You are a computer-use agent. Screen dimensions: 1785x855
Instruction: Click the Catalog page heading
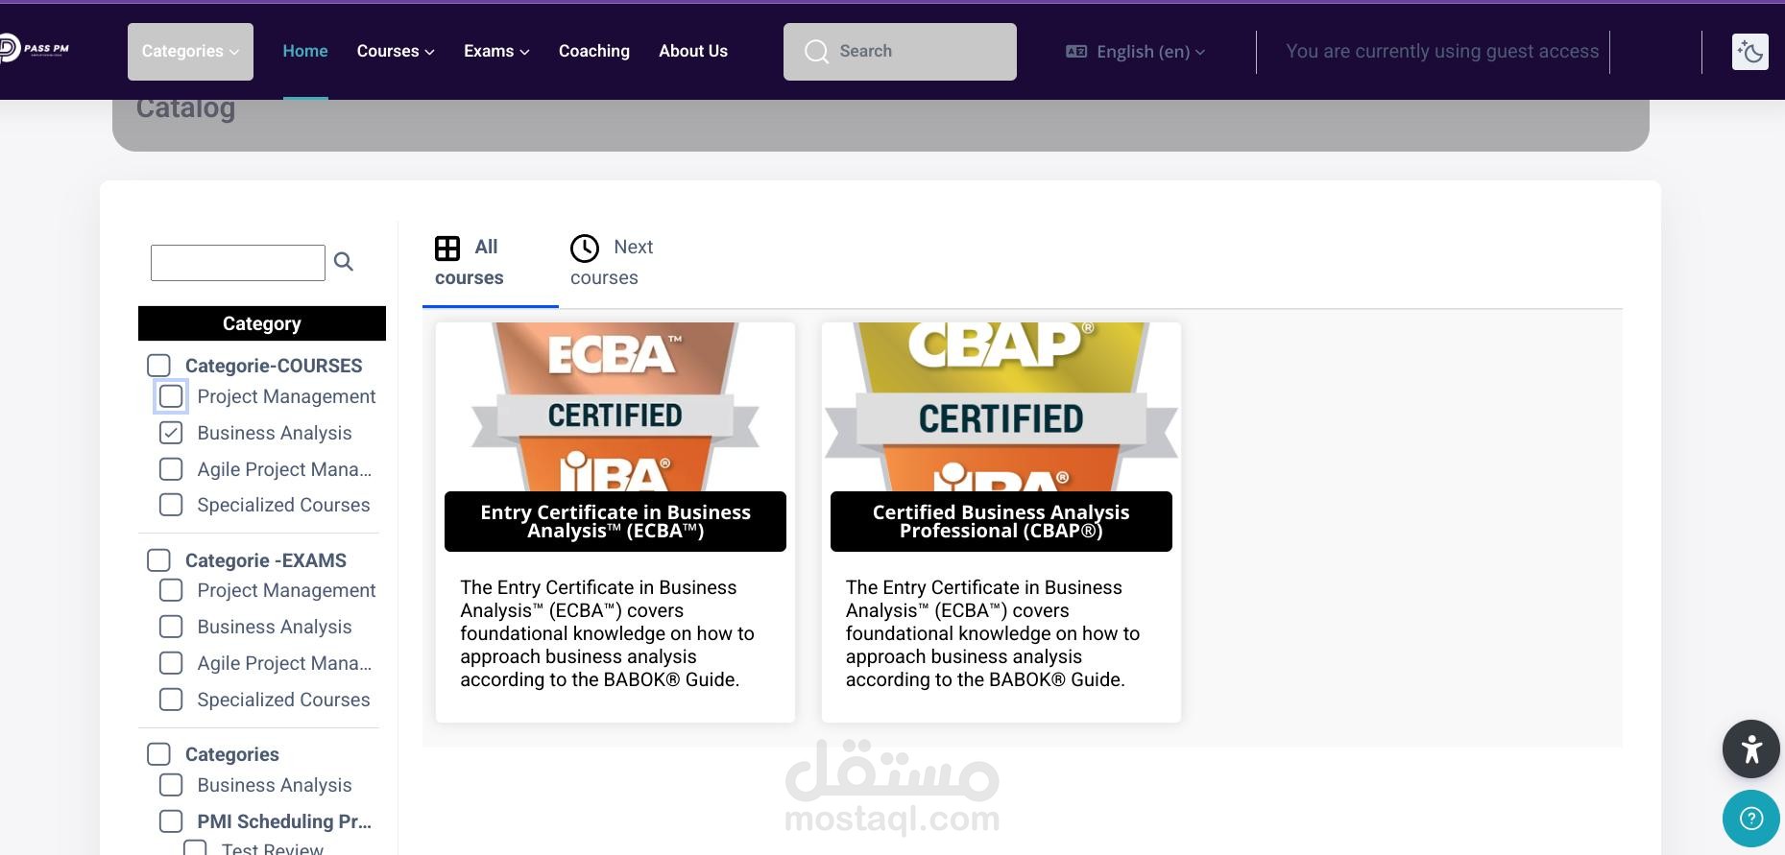pyautogui.click(x=185, y=108)
